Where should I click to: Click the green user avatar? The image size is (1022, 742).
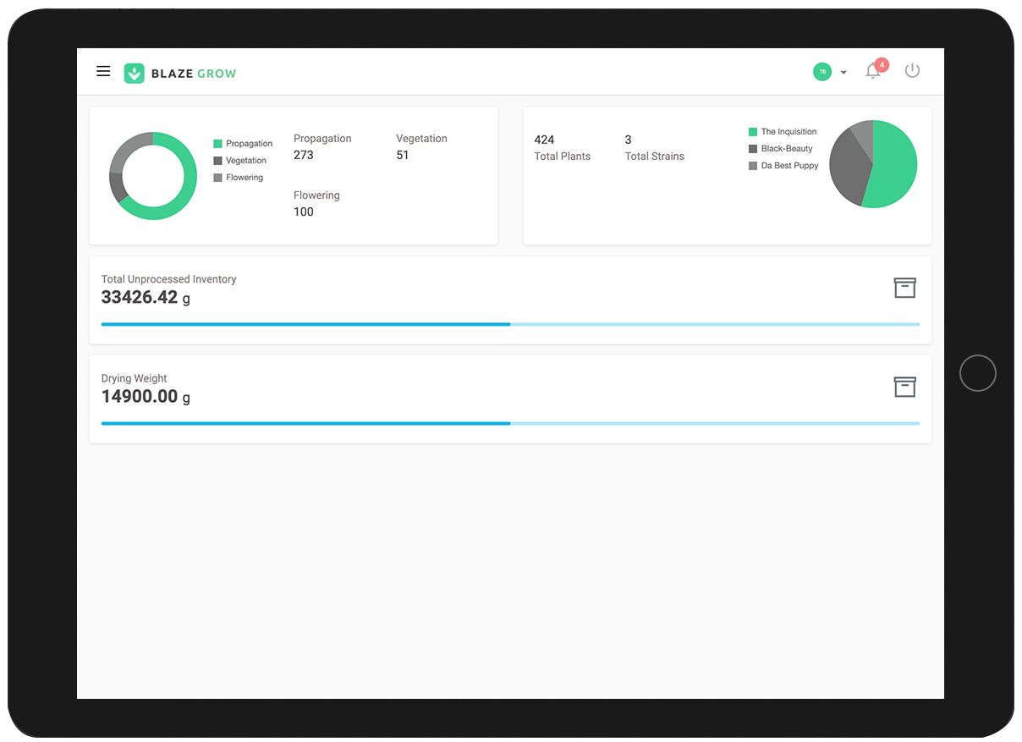822,72
